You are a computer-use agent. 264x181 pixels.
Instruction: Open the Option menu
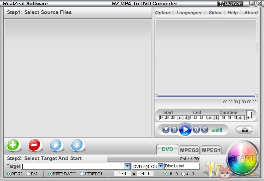(163, 13)
